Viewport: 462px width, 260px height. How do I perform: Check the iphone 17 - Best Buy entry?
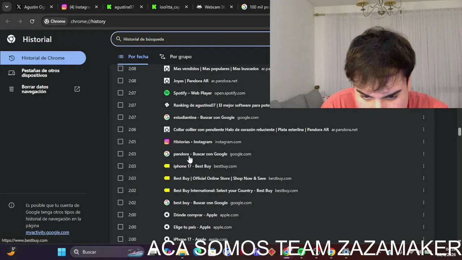point(121,166)
